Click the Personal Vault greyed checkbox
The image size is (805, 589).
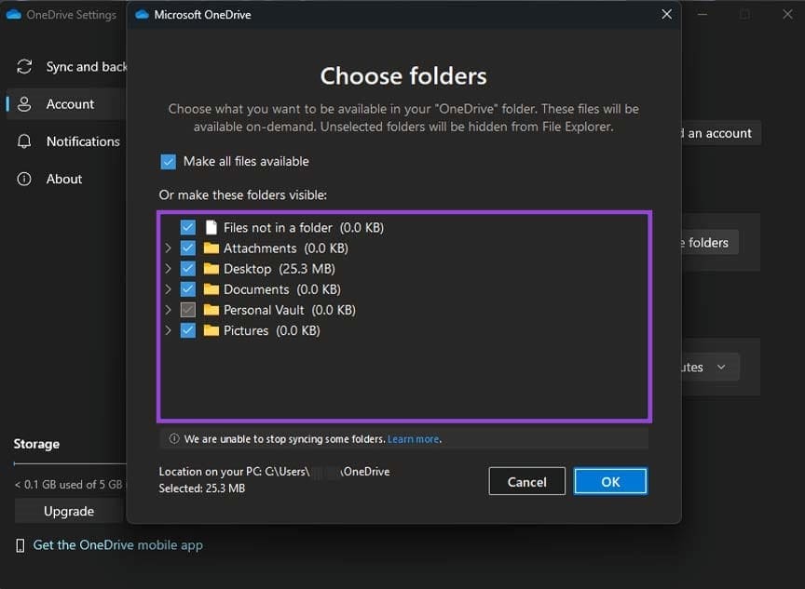188,310
